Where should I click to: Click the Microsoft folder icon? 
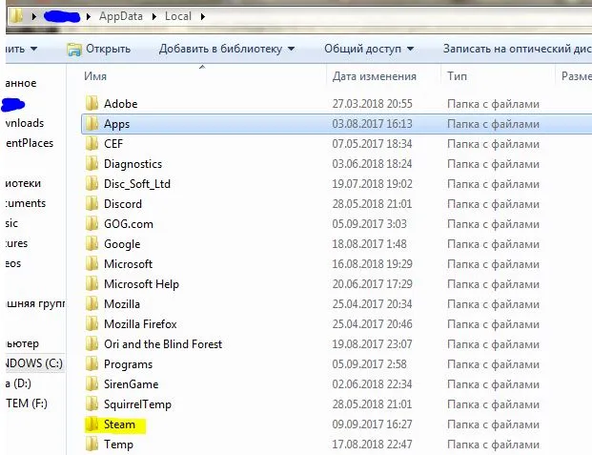[92, 264]
